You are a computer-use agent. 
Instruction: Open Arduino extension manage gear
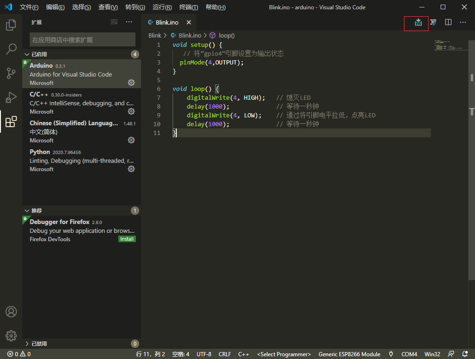coord(131,83)
